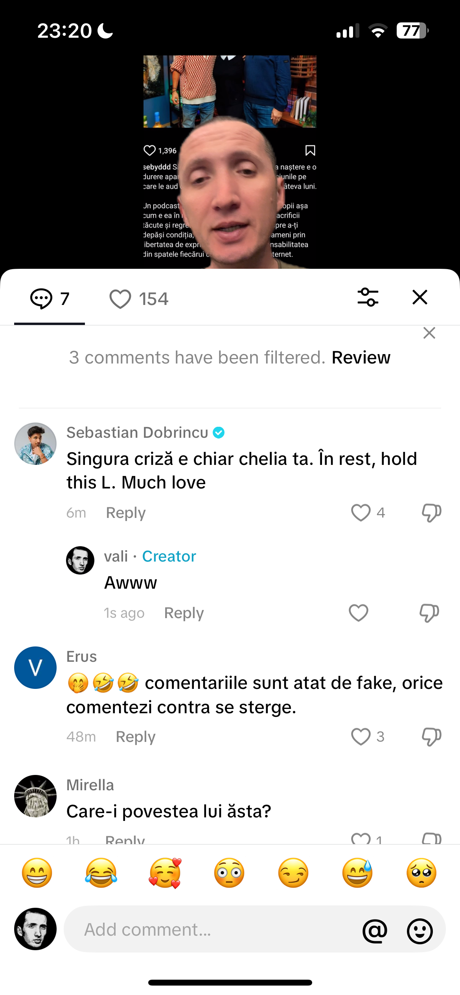Open Sebastian Dobrincu's profile picture

[35, 444]
